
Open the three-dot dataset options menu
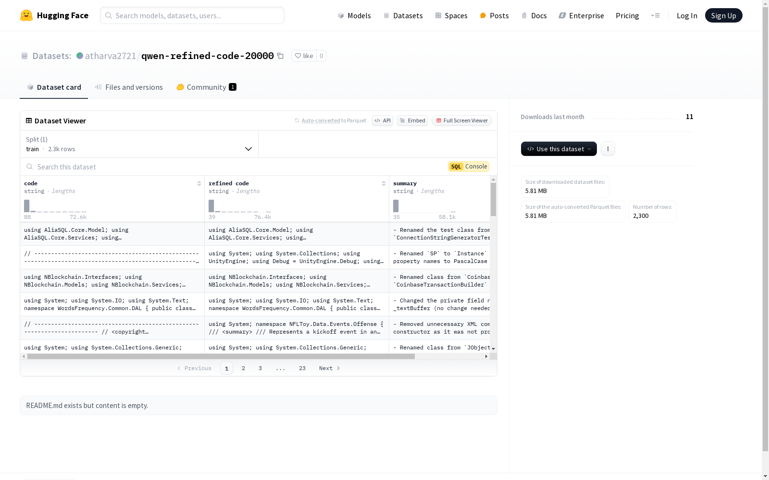coord(608,149)
